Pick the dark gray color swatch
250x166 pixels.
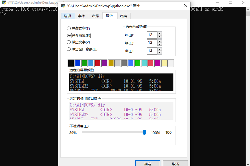(124, 63)
